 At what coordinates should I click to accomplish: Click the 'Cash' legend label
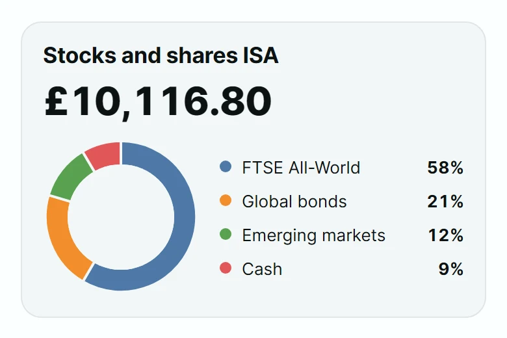point(262,269)
